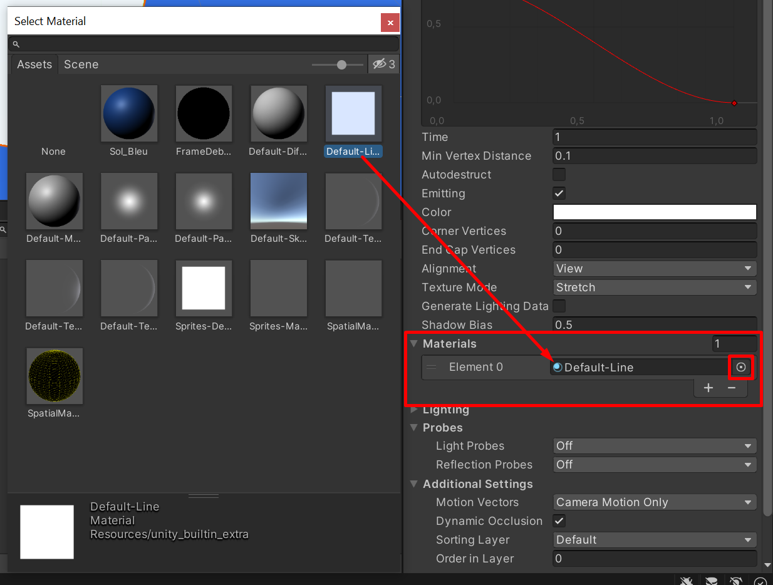Collapse the Materials section

click(x=414, y=343)
